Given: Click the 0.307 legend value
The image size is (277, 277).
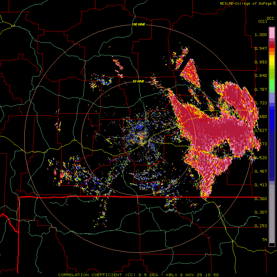Looking at the screenshot, I should [x=261, y=212].
